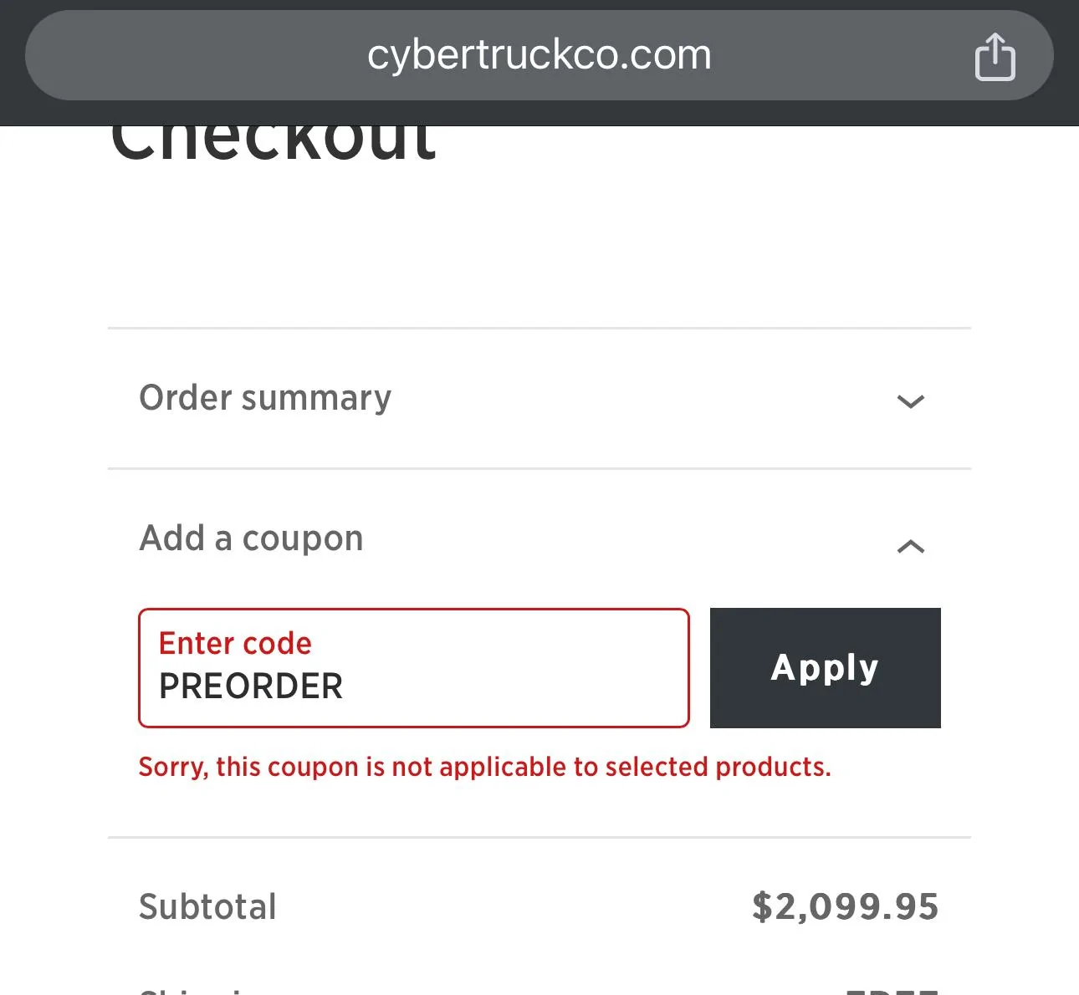Open the Order summary dropdown chevron
This screenshot has height=995, width=1079.
[x=911, y=401]
